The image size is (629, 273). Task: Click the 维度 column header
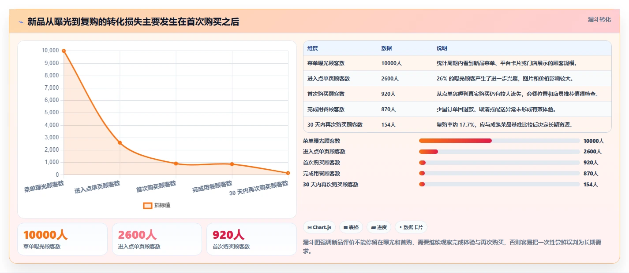tap(313, 48)
